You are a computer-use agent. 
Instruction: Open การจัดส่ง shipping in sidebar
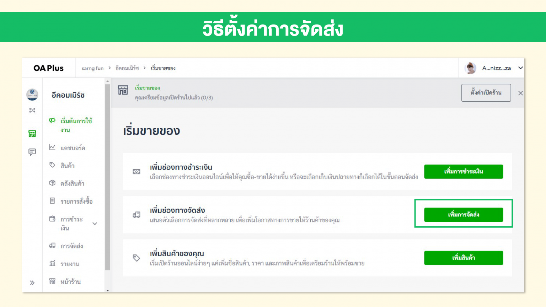[71, 246]
